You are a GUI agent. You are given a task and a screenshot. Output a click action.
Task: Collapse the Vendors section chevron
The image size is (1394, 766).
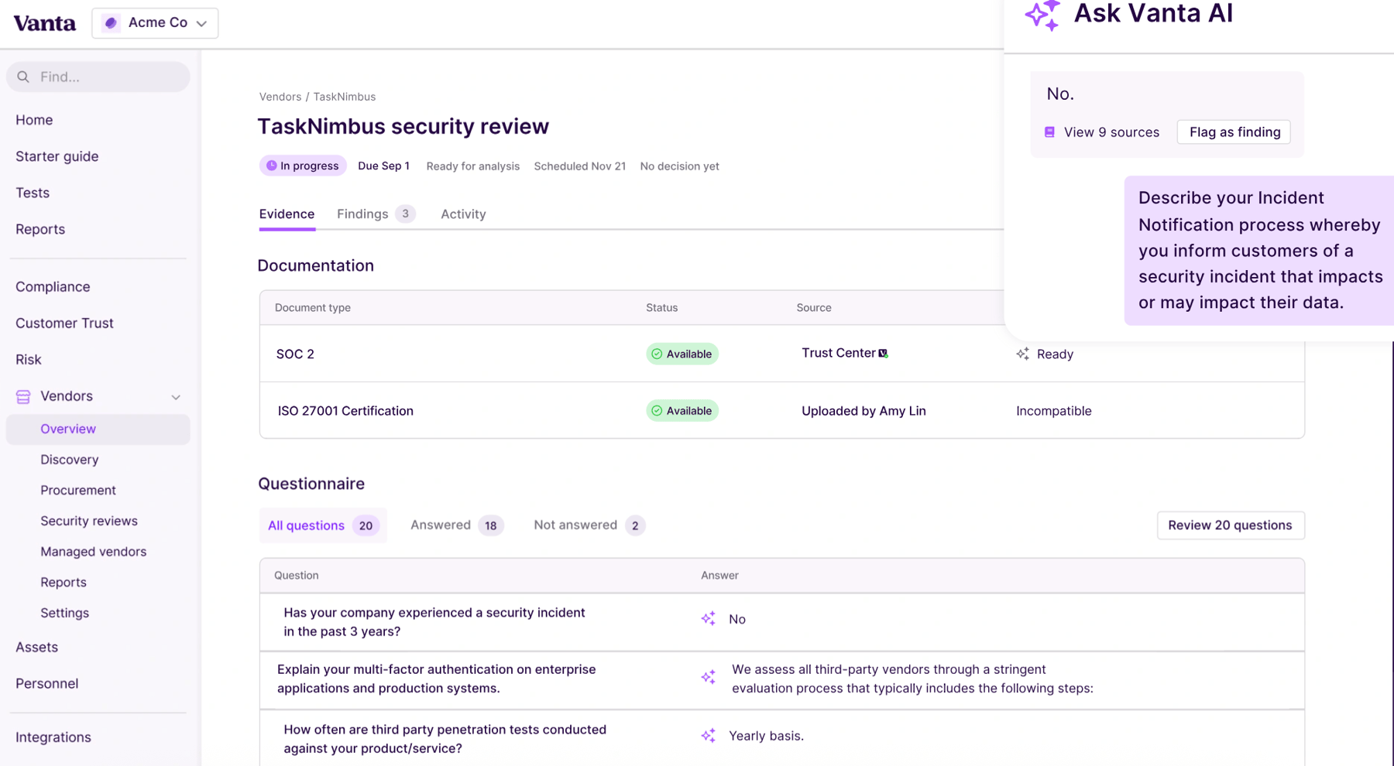[x=176, y=397]
